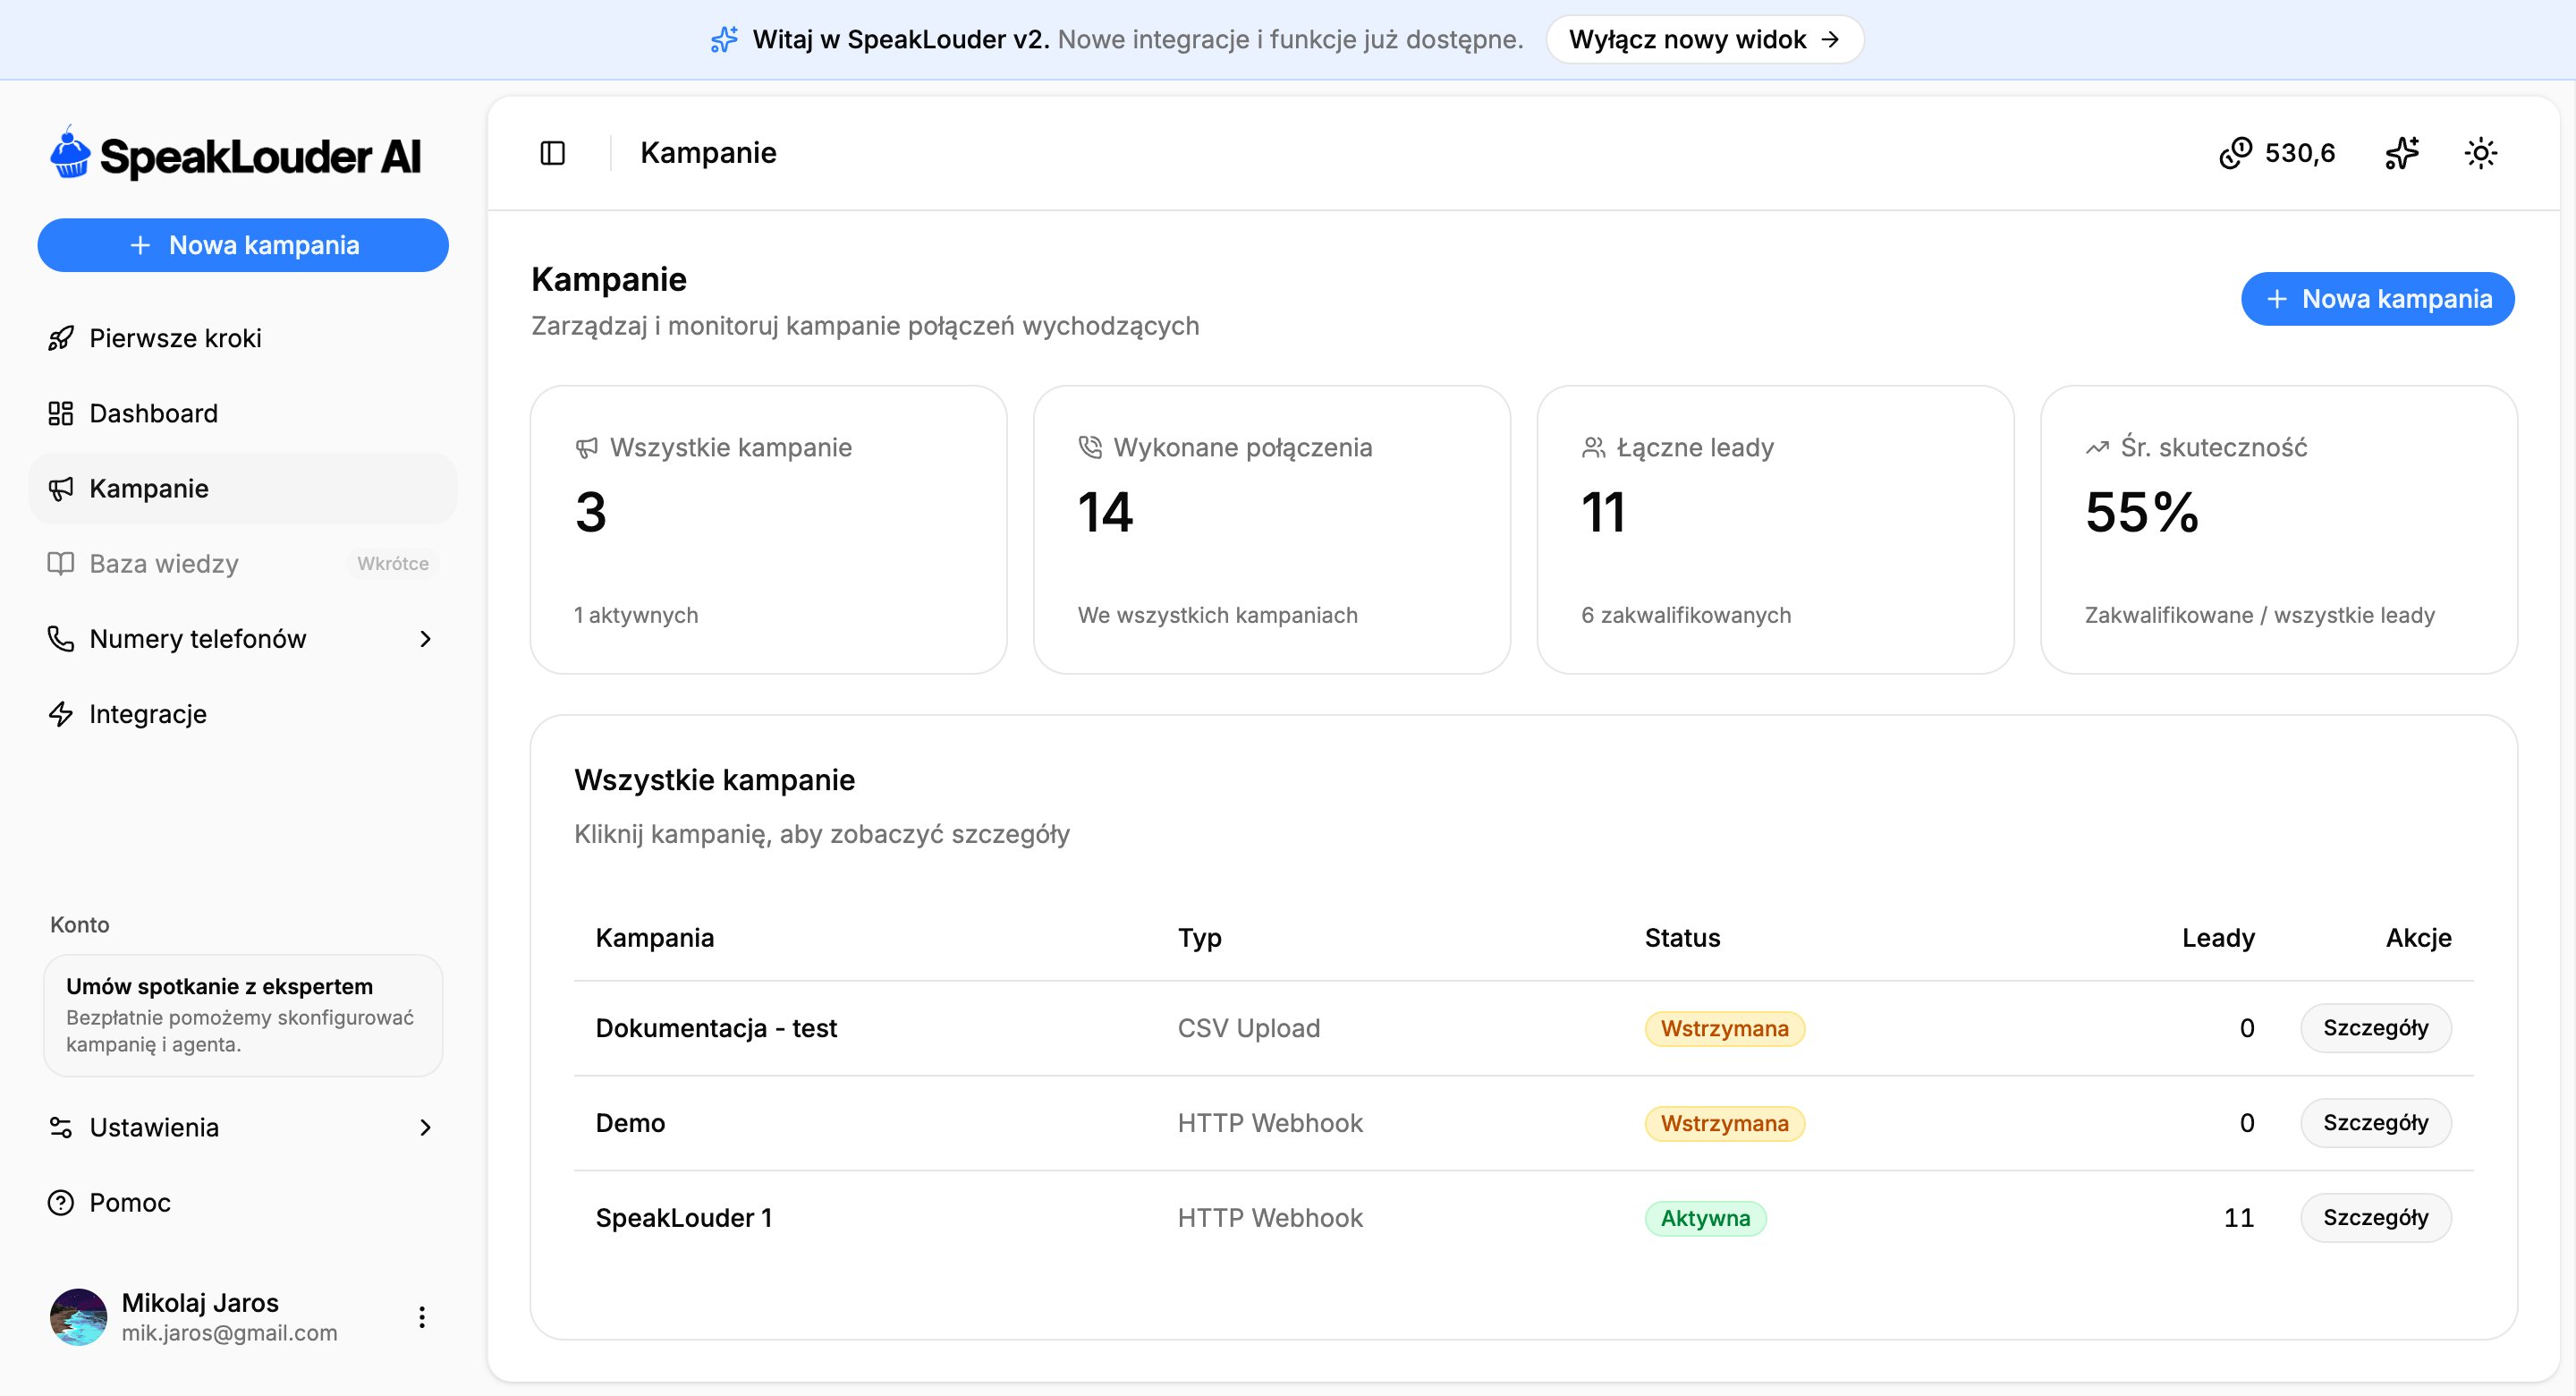Open Szczegóły for the Demo campaign

(x=2375, y=1123)
